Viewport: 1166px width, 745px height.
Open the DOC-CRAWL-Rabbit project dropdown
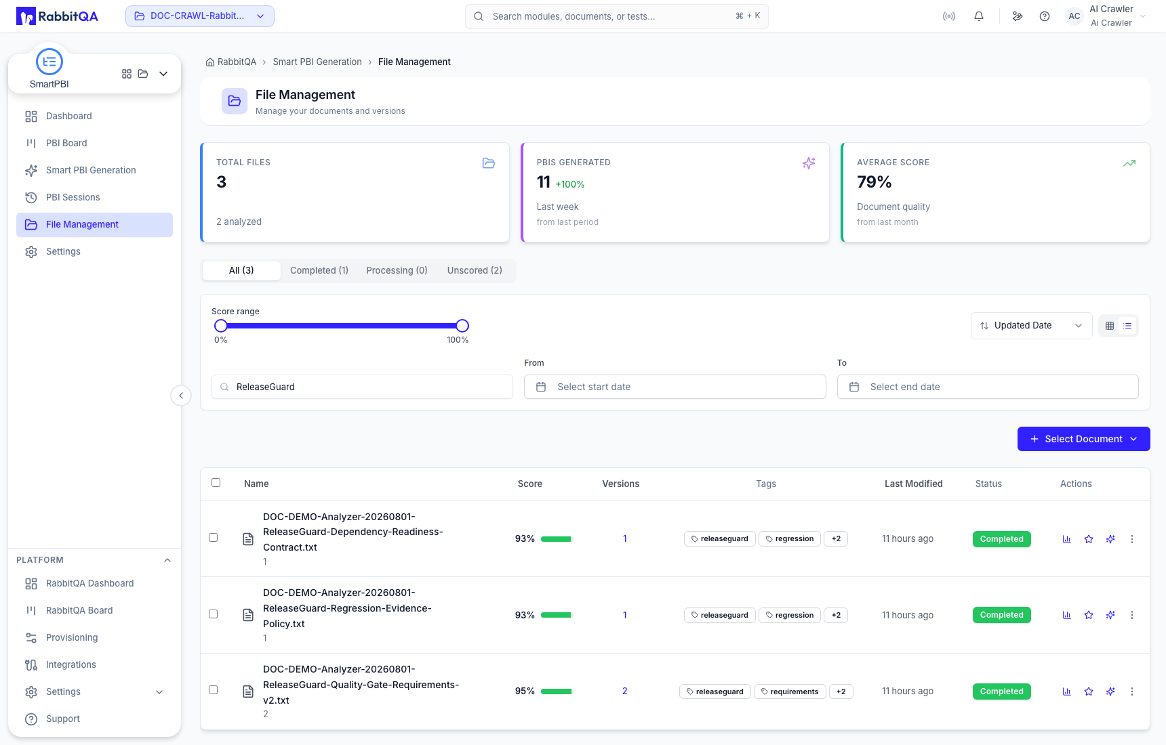[200, 16]
